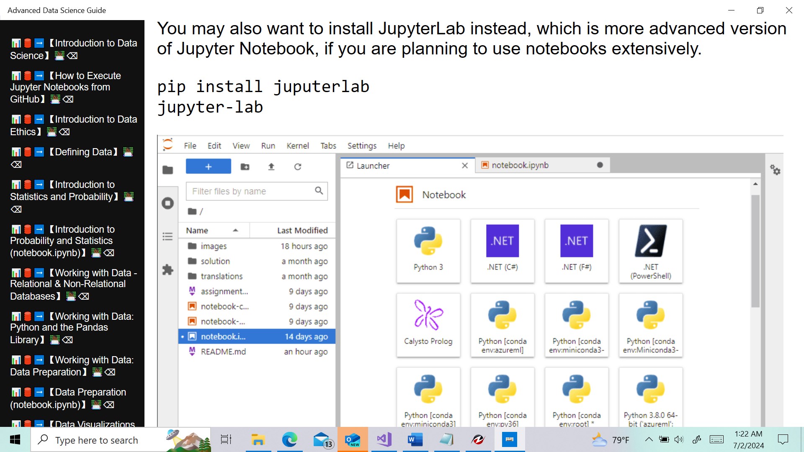The height and width of the screenshot is (452, 804).
Task: Open the running kernels sidebar icon
Action: point(168,203)
